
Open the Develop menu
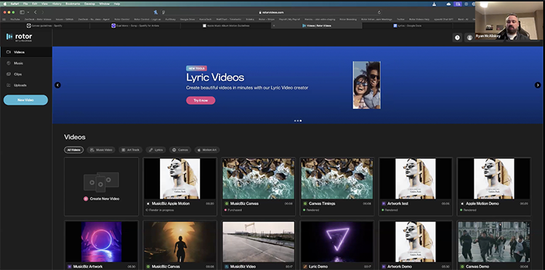pyautogui.click(x=89, y=4)
